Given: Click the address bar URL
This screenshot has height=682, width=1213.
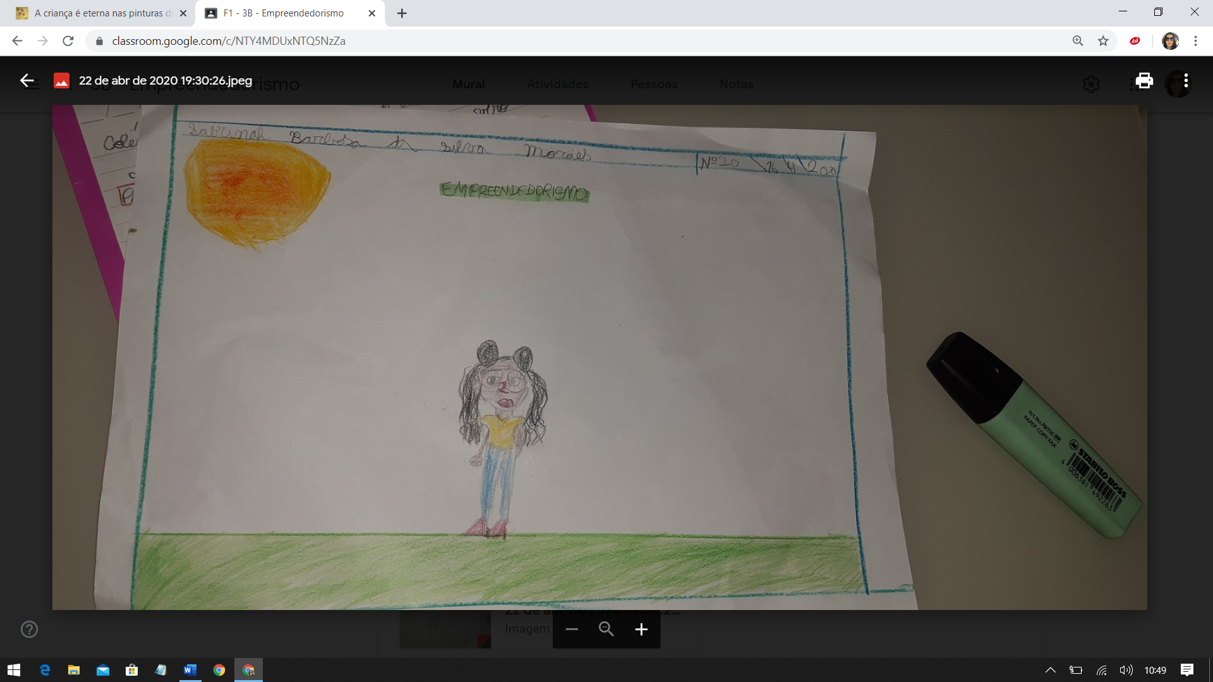Looking at the screenshot, I should [229, 41].
